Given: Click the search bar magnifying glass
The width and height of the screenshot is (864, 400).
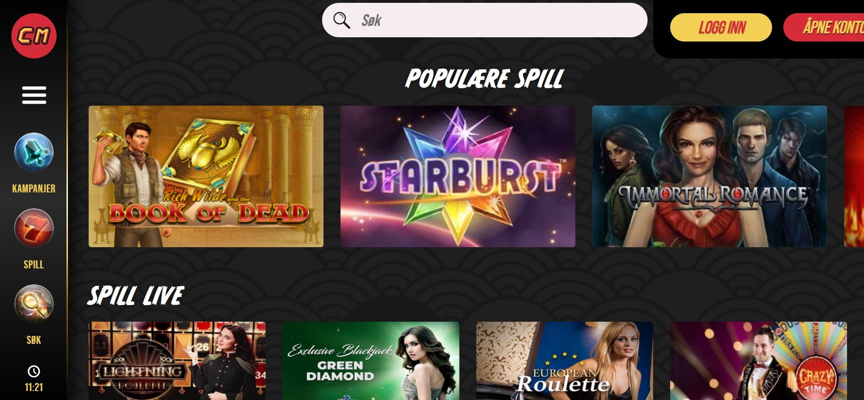Looking at the screenshot, I should (x=341, y=20).
